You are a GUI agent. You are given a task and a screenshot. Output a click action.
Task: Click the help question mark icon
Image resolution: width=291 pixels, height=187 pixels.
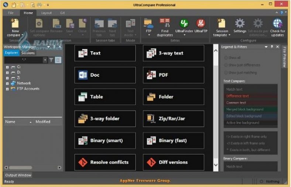point(282,13)
